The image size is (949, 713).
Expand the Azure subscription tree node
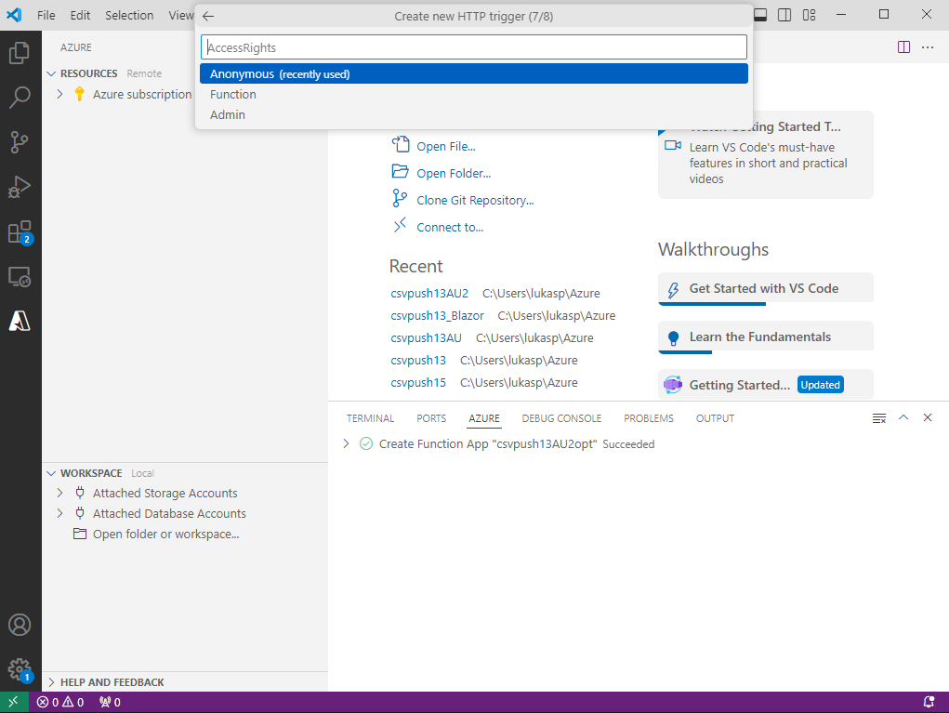coord(60,94)
